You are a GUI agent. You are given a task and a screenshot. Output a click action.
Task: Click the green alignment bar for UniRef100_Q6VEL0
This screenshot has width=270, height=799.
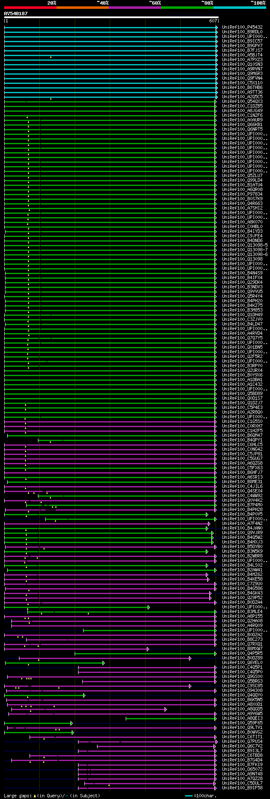click(54, 663)
